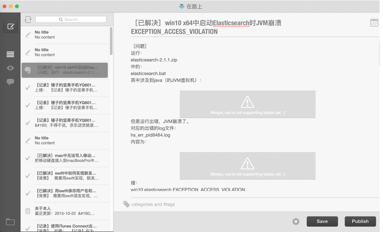Open the post with preview '需要用swift语言实现'
This screenshot has height=232, width=383.
click(x=65, y=193)
